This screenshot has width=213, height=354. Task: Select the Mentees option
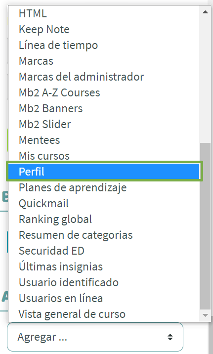104,140
